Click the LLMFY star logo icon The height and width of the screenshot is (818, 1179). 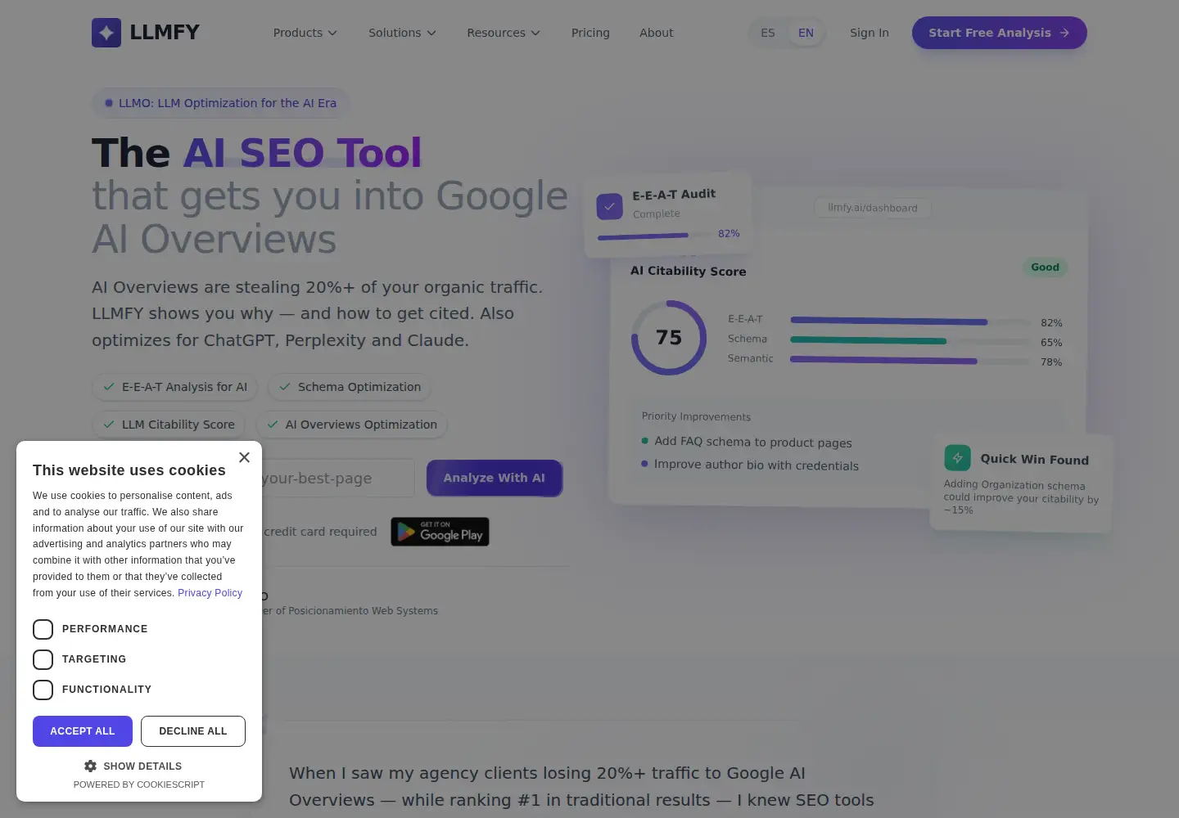[106, 33]
